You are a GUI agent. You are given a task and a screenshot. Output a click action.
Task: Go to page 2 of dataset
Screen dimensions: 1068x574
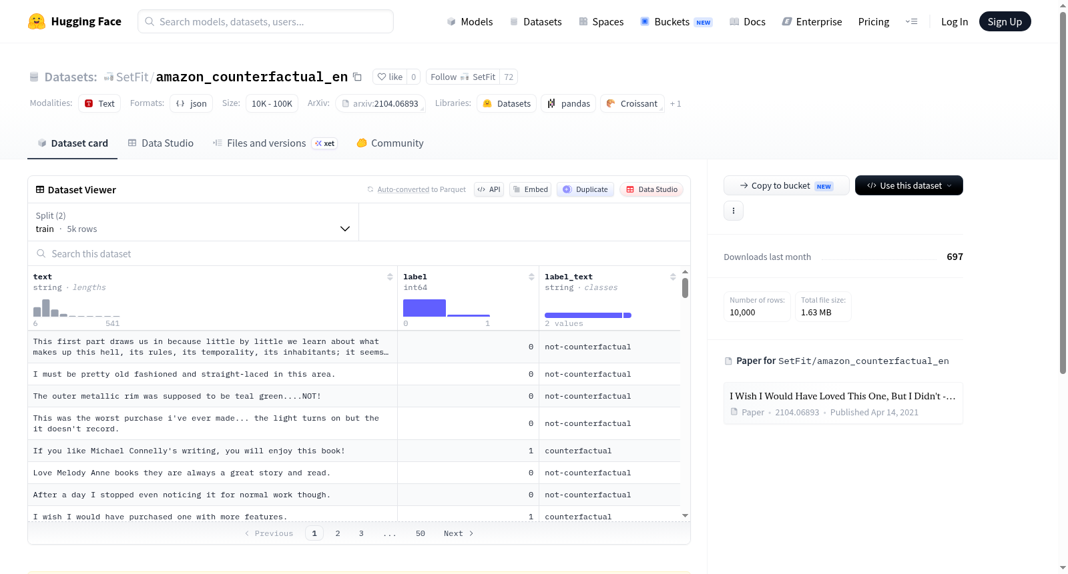338,533
